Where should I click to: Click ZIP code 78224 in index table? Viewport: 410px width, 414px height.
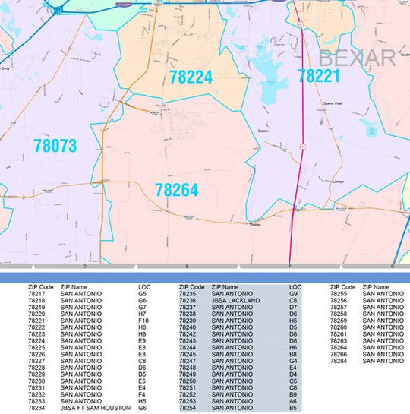pos(36,341)
